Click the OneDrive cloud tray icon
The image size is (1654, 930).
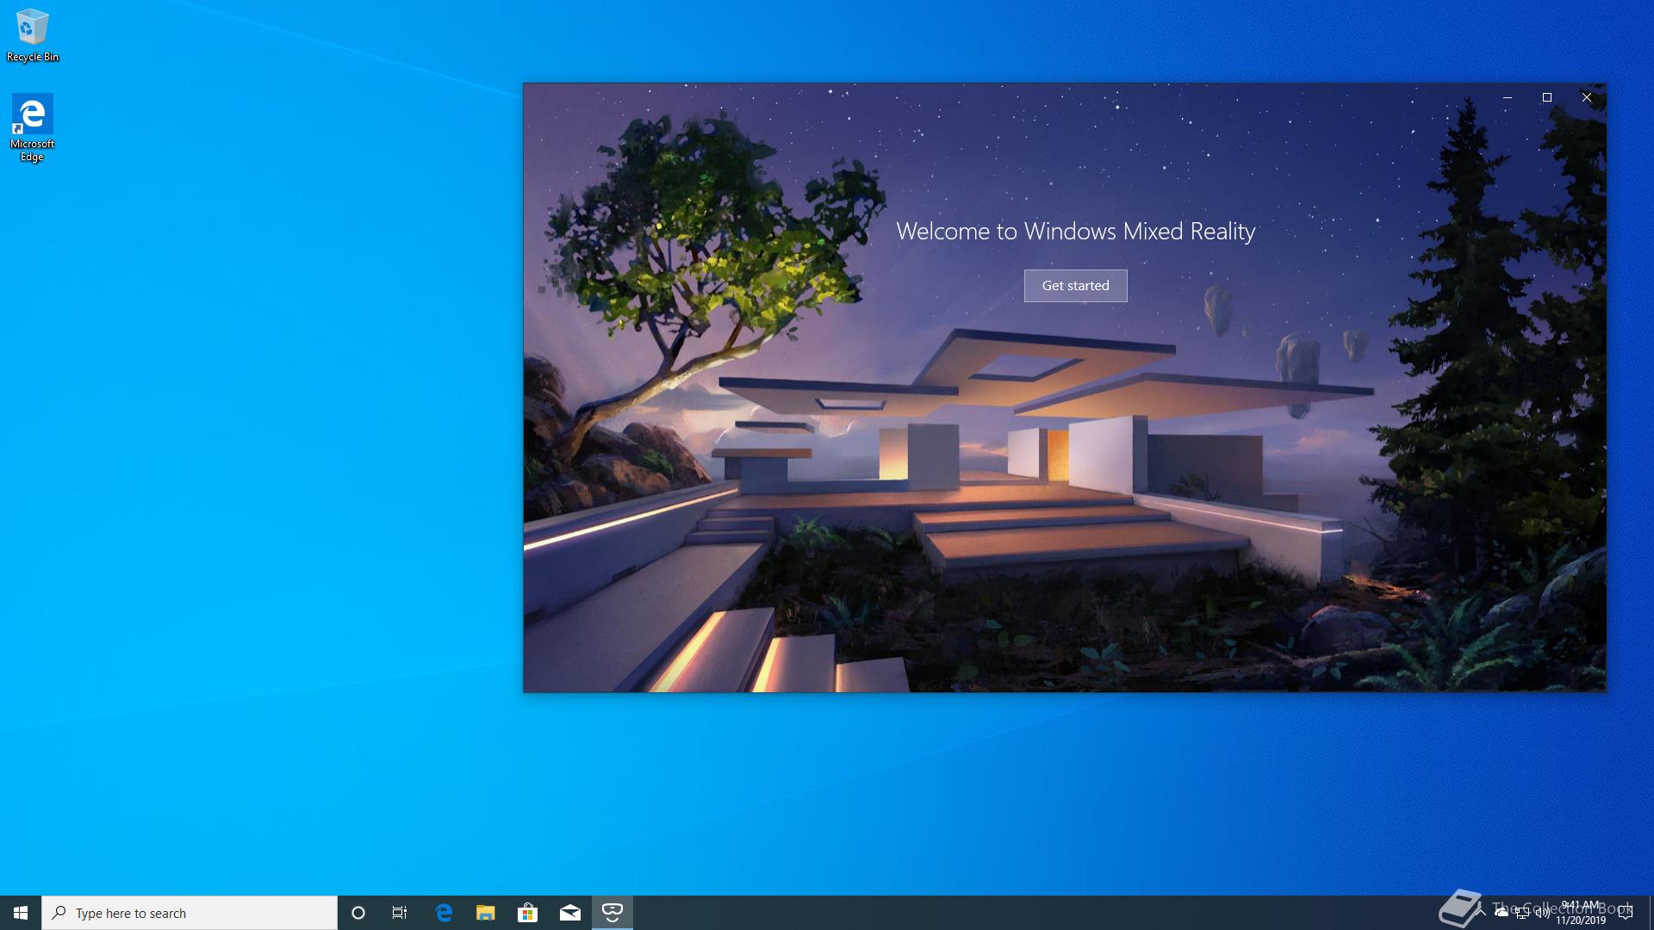tap(1502, 913)
